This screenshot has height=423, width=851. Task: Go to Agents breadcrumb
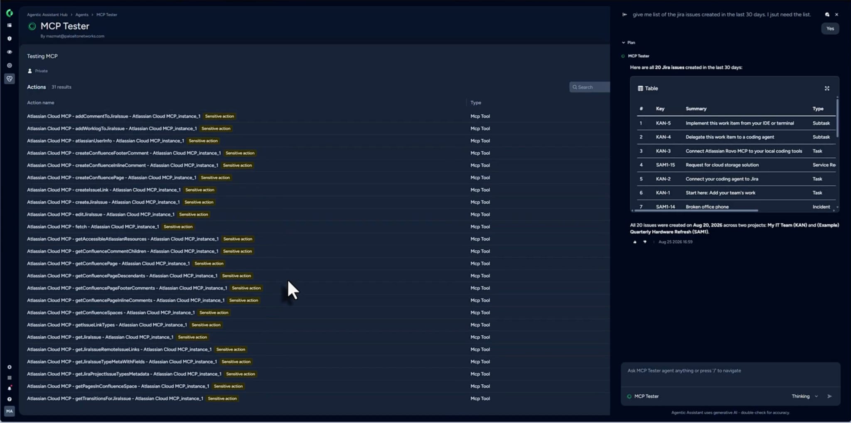point(82,15)
